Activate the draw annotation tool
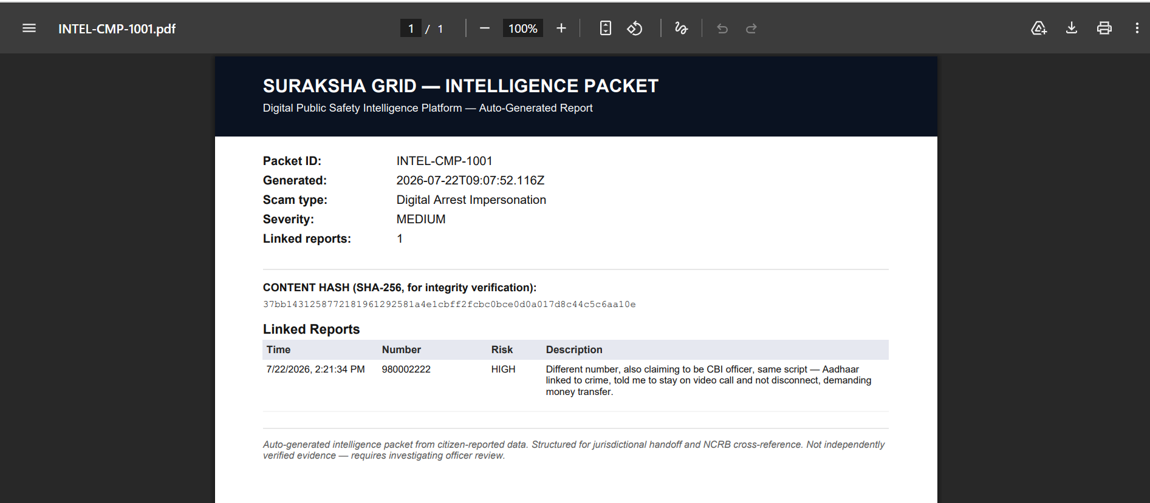This screenshot has width=1150, height=503. click(x=681, y=29)
